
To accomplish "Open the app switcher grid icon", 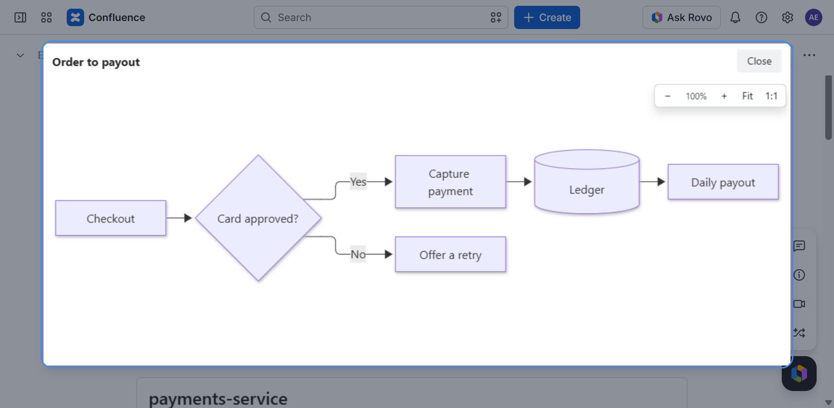I will (x=46, y=17).
